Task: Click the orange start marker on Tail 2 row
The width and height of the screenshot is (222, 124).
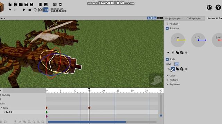Action: pos(47,108)
